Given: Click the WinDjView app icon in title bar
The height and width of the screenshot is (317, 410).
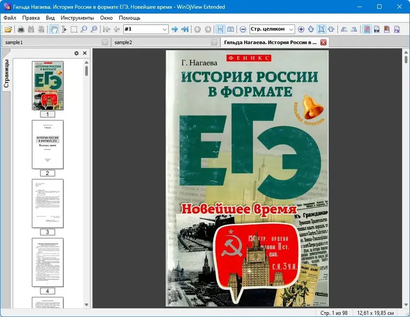Looking at the screenshot, I should click(x=7, y=7).
